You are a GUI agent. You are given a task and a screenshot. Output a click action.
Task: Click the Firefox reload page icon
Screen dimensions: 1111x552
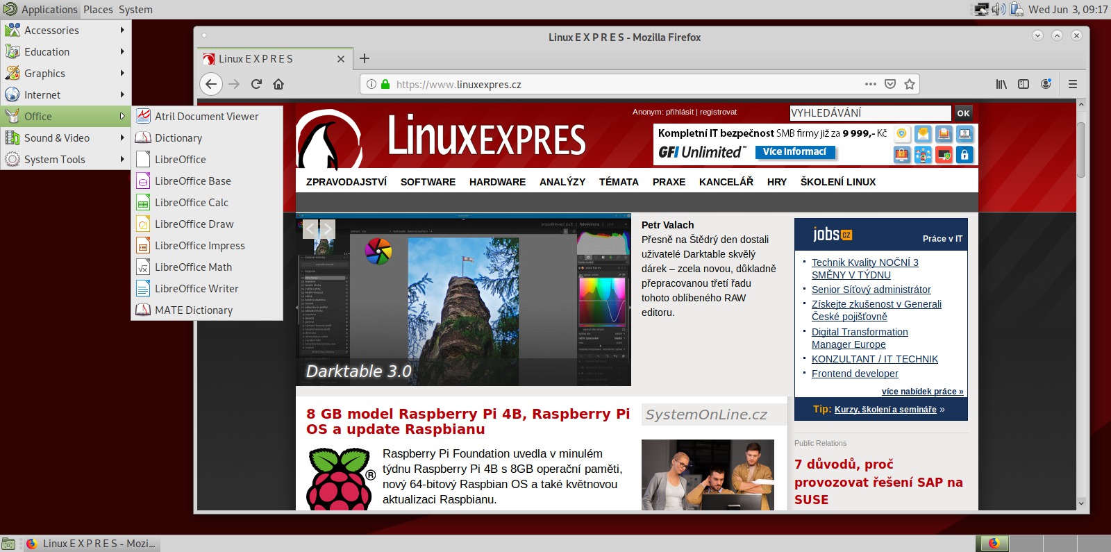point(256,84)
